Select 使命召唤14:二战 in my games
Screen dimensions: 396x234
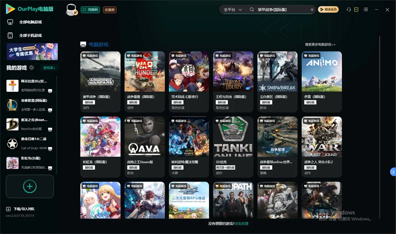tap(30, 143)
